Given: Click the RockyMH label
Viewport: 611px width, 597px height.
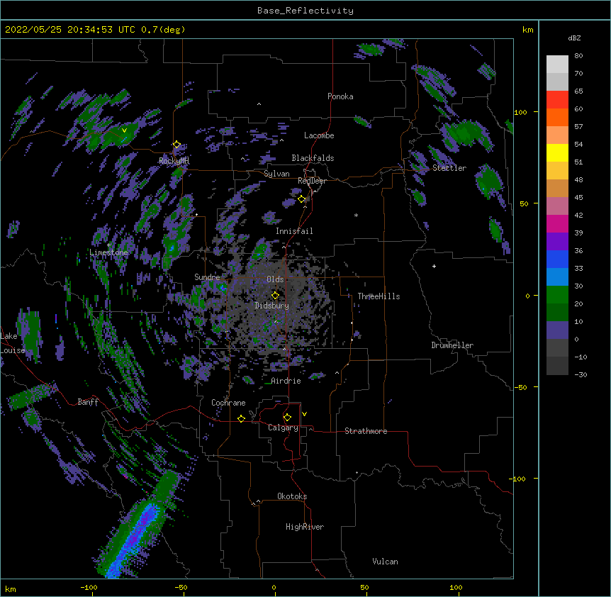Looking at the screenshot, I should (x=174, y=160).
